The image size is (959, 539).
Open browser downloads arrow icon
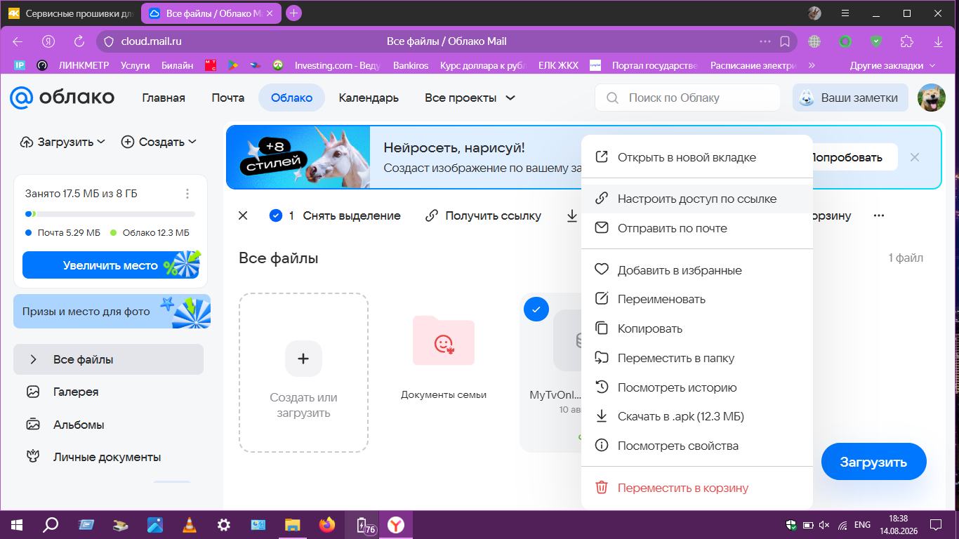coord(938,41)
